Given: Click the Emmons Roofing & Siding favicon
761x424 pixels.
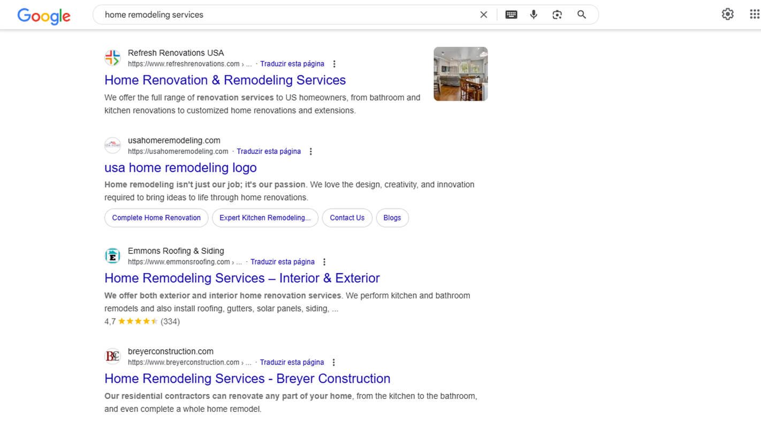Looking at the screenshot, I should (x=112, y=256).
